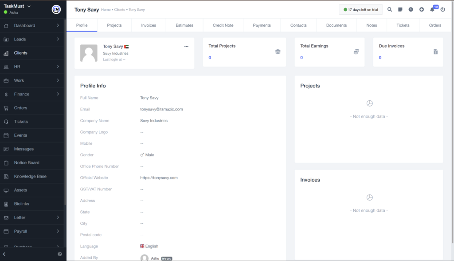Screen dimensions: 454x261
Task: Switch to the Credit Note tab
Action: click(x=223, y=25)
